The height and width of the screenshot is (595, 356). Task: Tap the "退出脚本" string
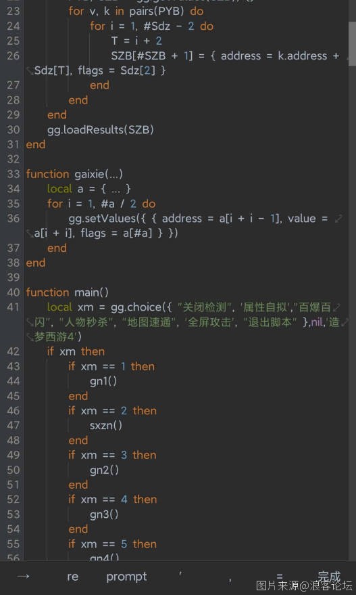click(270, 322)
